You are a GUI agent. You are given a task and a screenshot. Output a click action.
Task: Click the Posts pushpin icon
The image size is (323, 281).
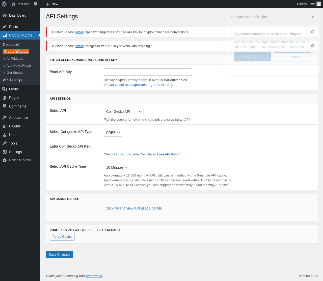[5, 27]
